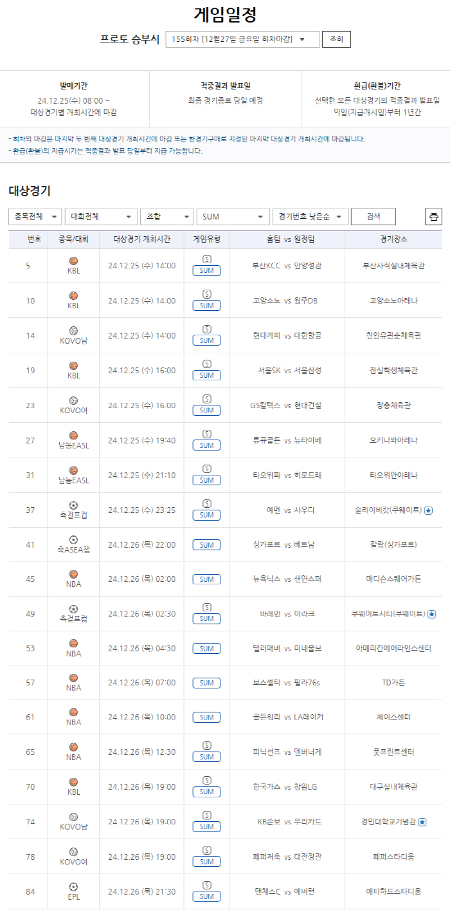Viewport: 450px width, 910px height.
Task: Click matchup 현대캐피 vs 대한항공
Action: 287,335
